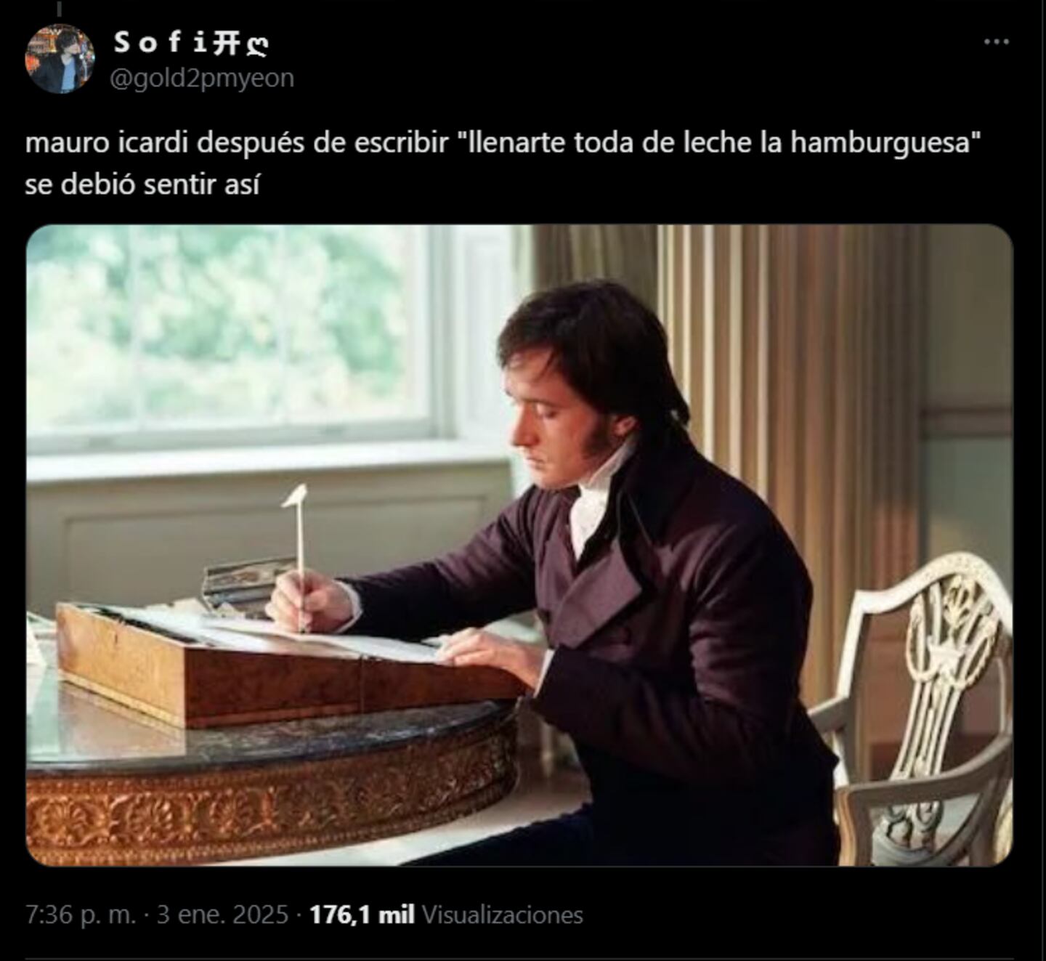The width and height of the screenshot is (1046, 961).
Task: Click the author's round profile avatar
Action: pos(60,58)
